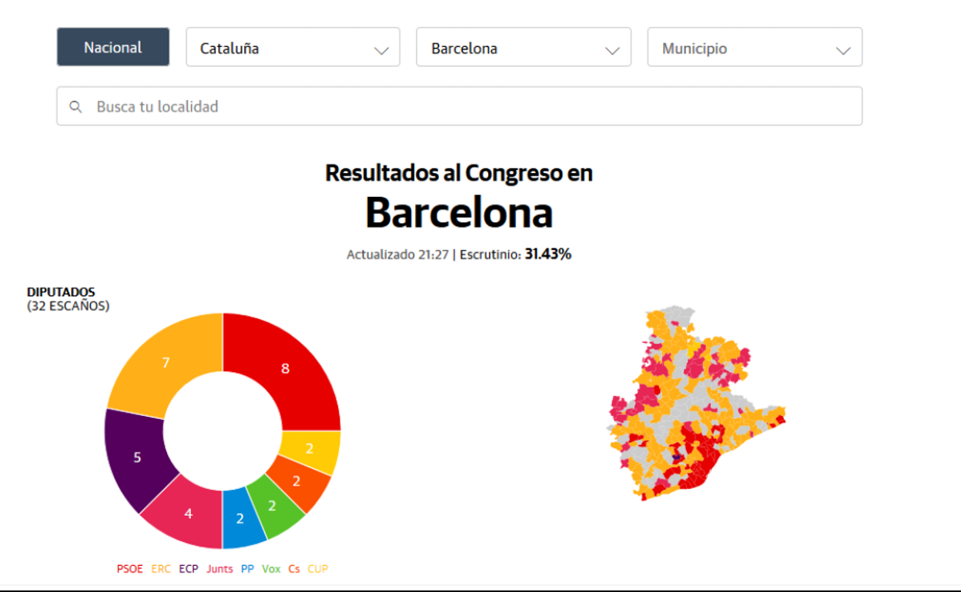
Task: Click the magnifying glass search icon
Action: tap(75, 107)
